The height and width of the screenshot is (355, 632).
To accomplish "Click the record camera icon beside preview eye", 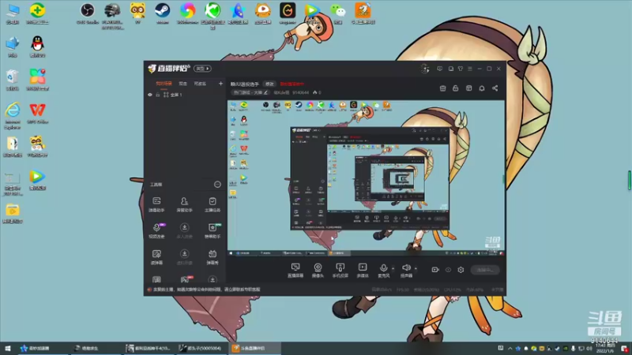I will coord(435,270).
